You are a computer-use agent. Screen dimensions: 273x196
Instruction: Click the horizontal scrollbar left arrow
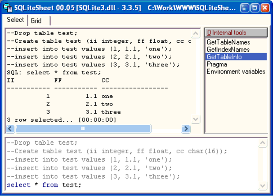[x=10, y=129]
